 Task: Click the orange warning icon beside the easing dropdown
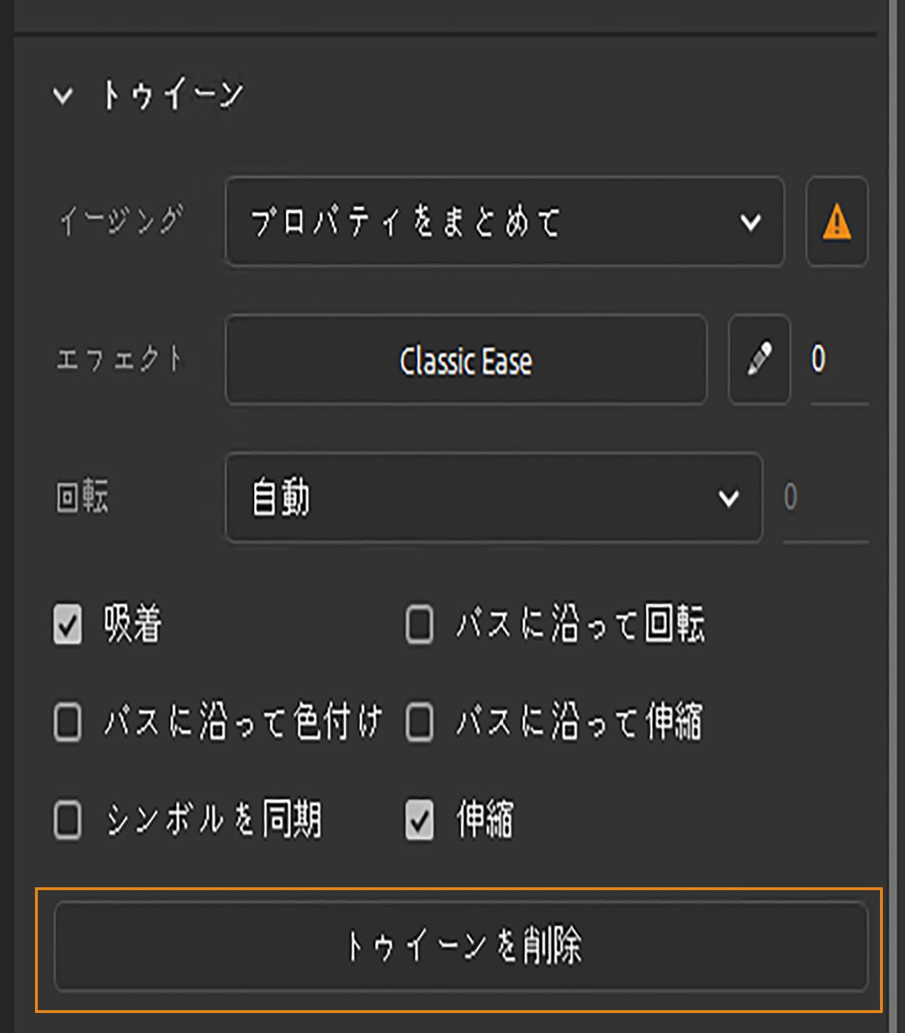(836, 222)
